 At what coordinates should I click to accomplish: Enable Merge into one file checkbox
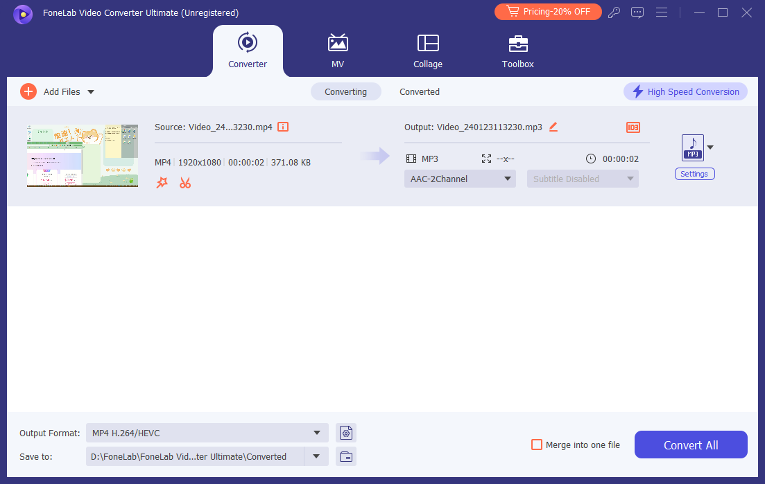536,445
